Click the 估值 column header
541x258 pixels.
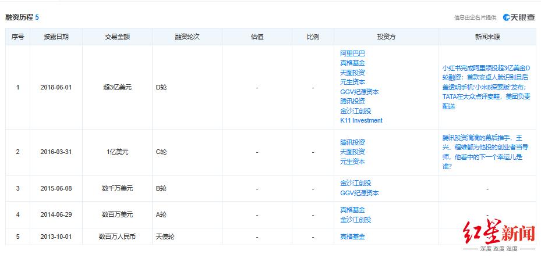point(257,37)
